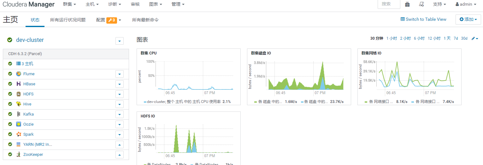
Task: Open the 主机 menu
Action: tap(92, 4)
